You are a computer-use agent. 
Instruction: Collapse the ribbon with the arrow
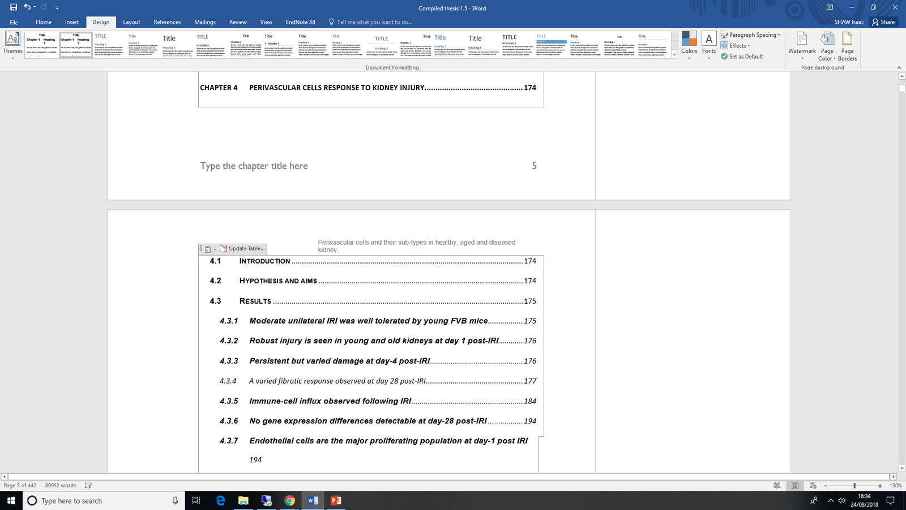click(899, 67)
